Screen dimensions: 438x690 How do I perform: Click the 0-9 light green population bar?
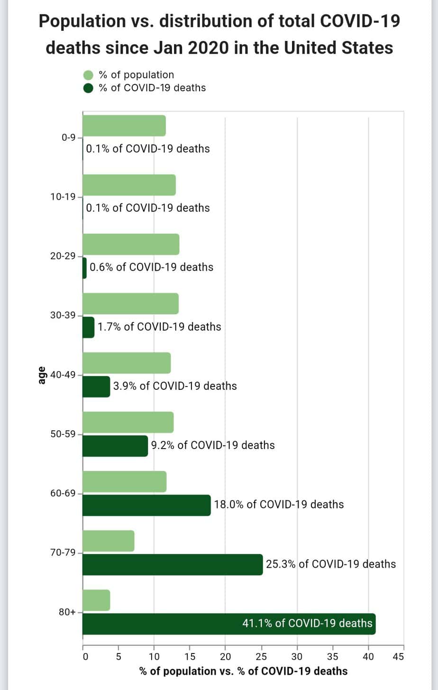[x=124, y=126]
